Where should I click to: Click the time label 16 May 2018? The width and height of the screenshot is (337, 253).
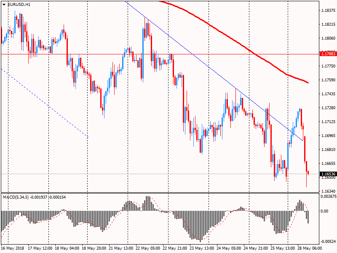pyautogui.click(x=13, y=248)
